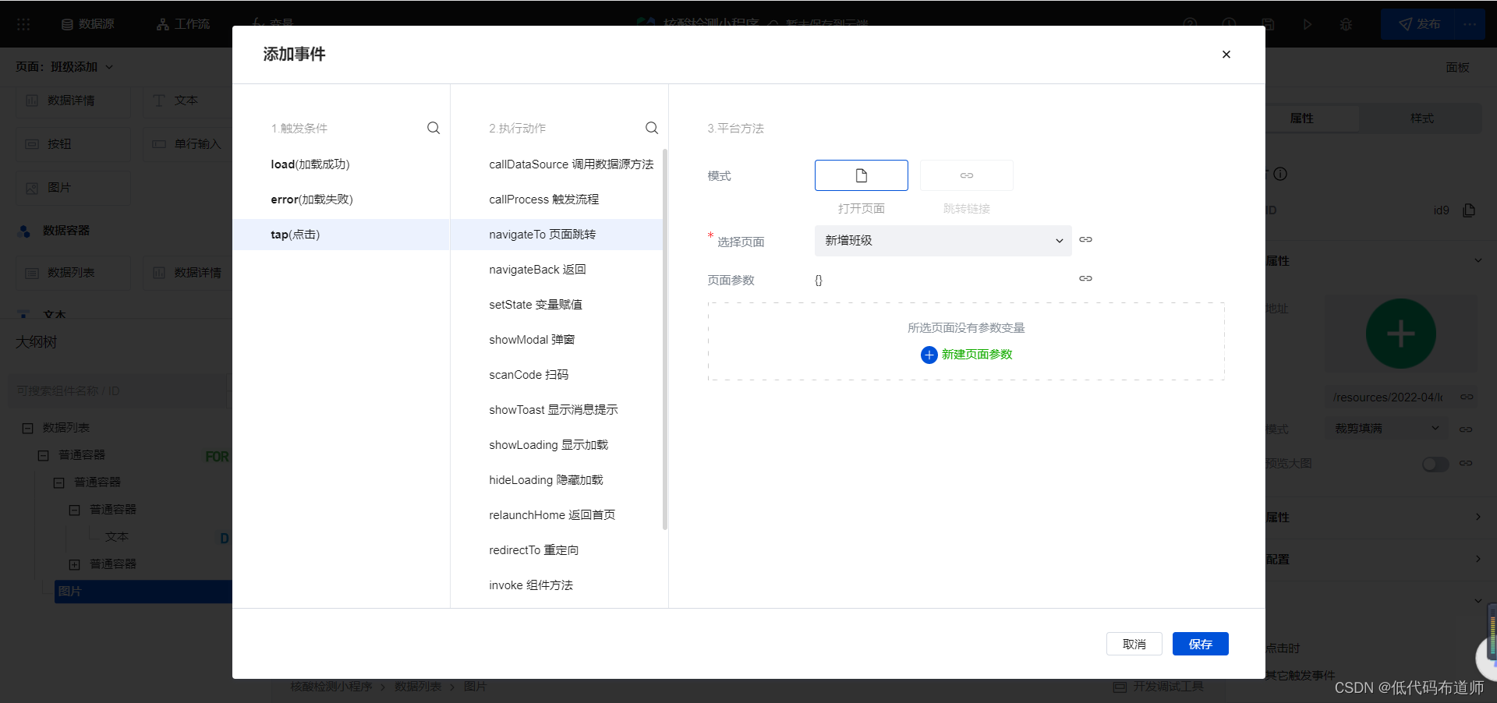Click the 数据容器 category header
This screenshot has width=1497, height=703.
tap(55, 231)
